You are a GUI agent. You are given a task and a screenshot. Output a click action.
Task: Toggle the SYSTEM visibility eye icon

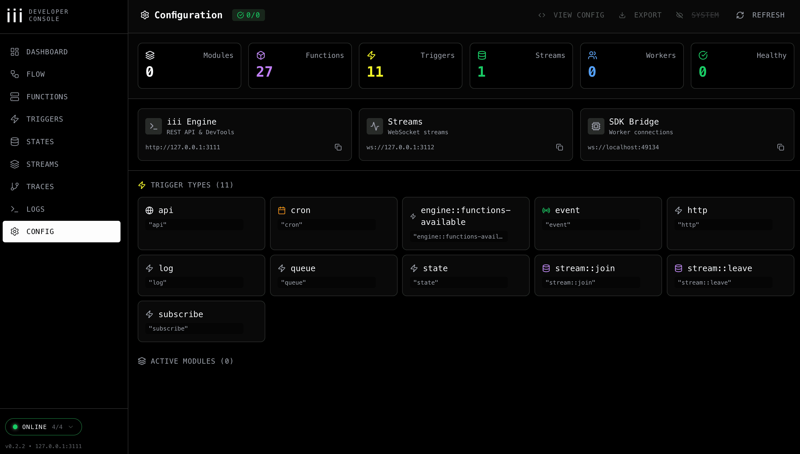click(680, 15)
